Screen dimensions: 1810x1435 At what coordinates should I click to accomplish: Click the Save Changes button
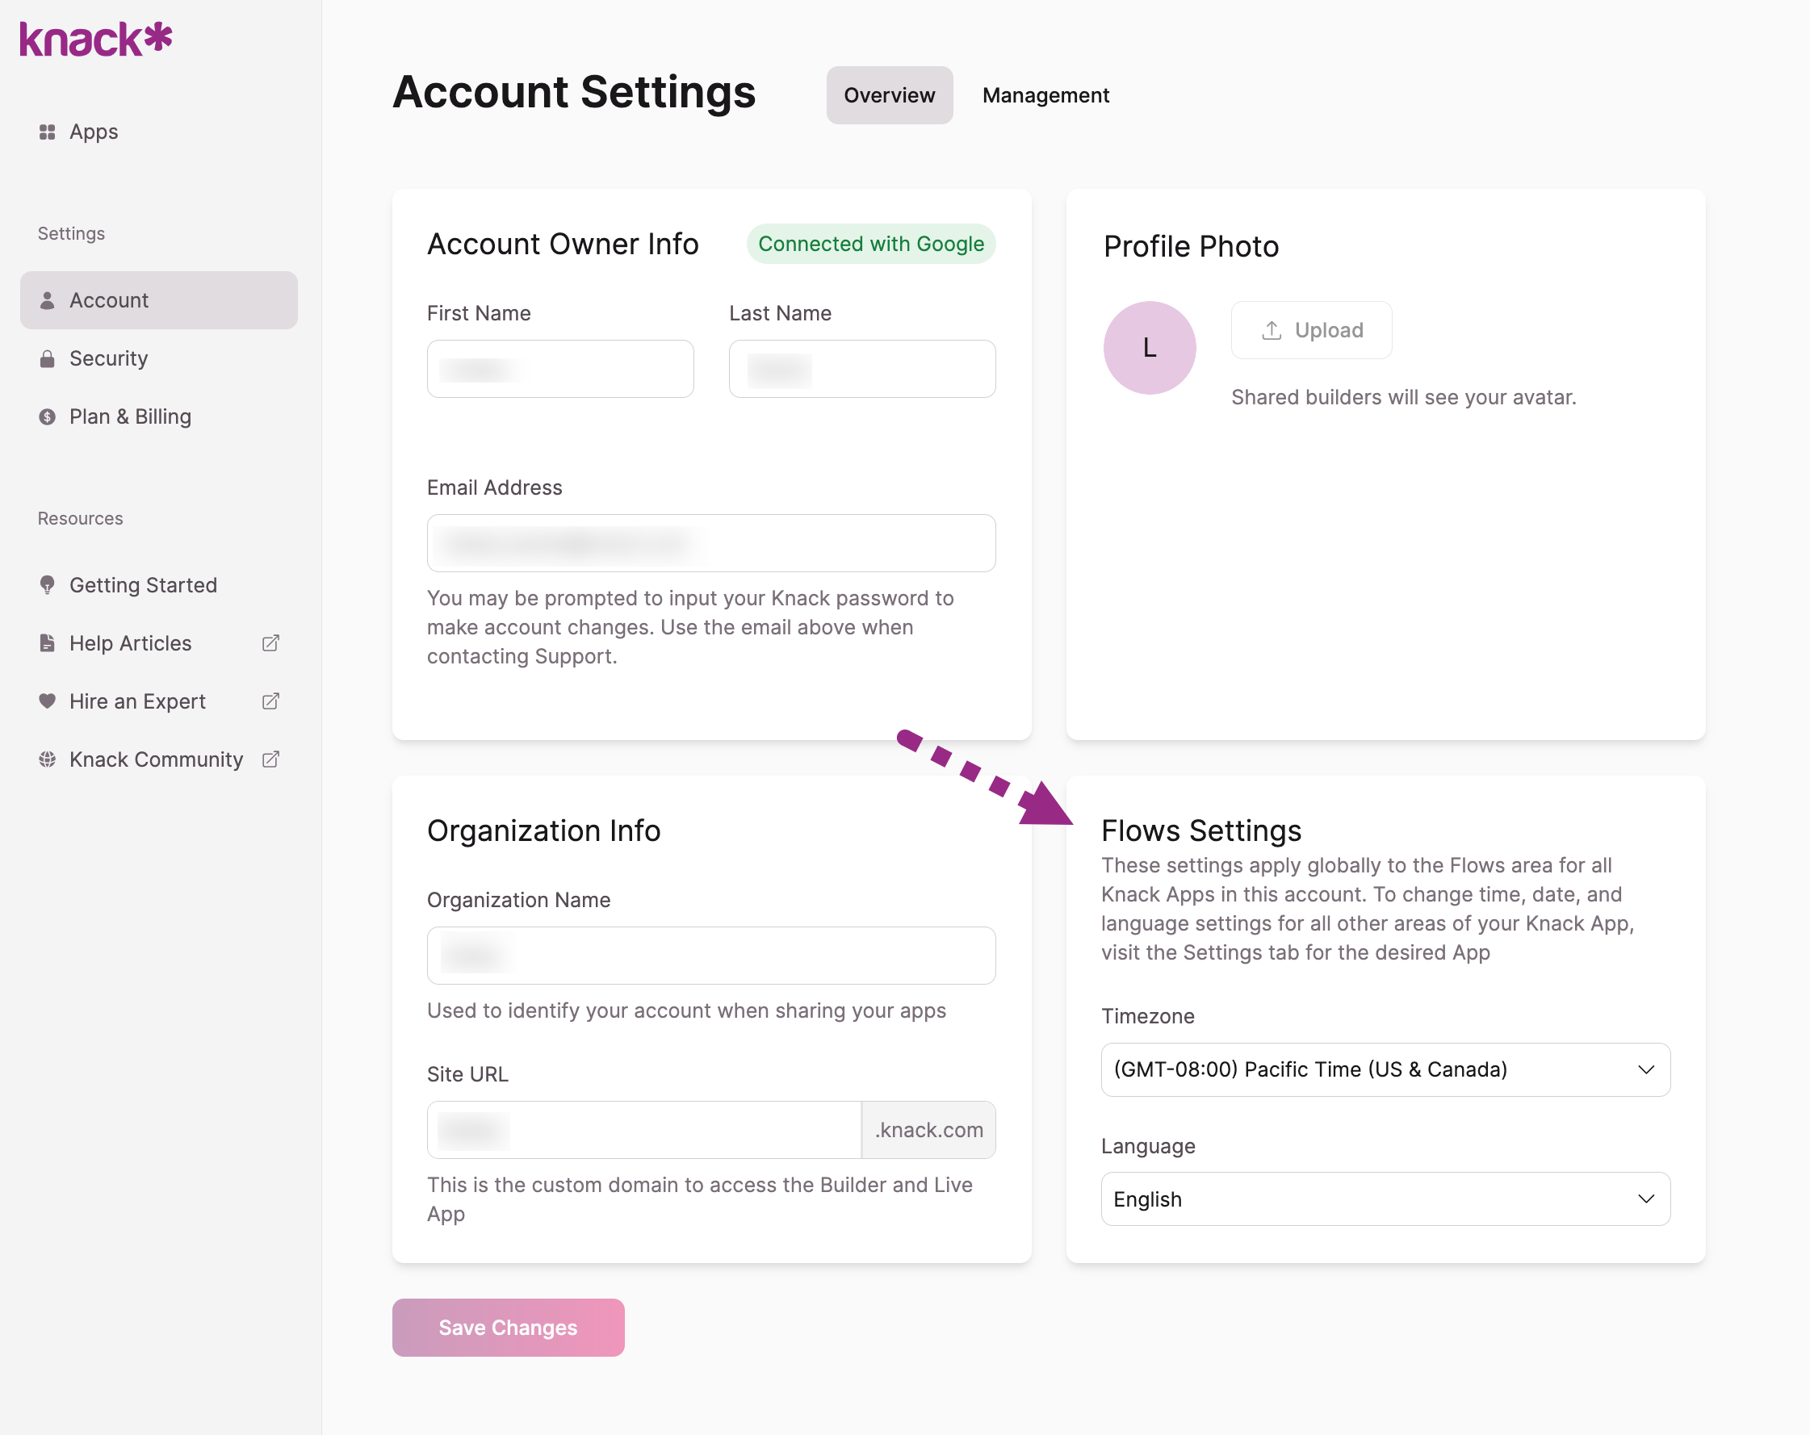(x=508, y=1327)
